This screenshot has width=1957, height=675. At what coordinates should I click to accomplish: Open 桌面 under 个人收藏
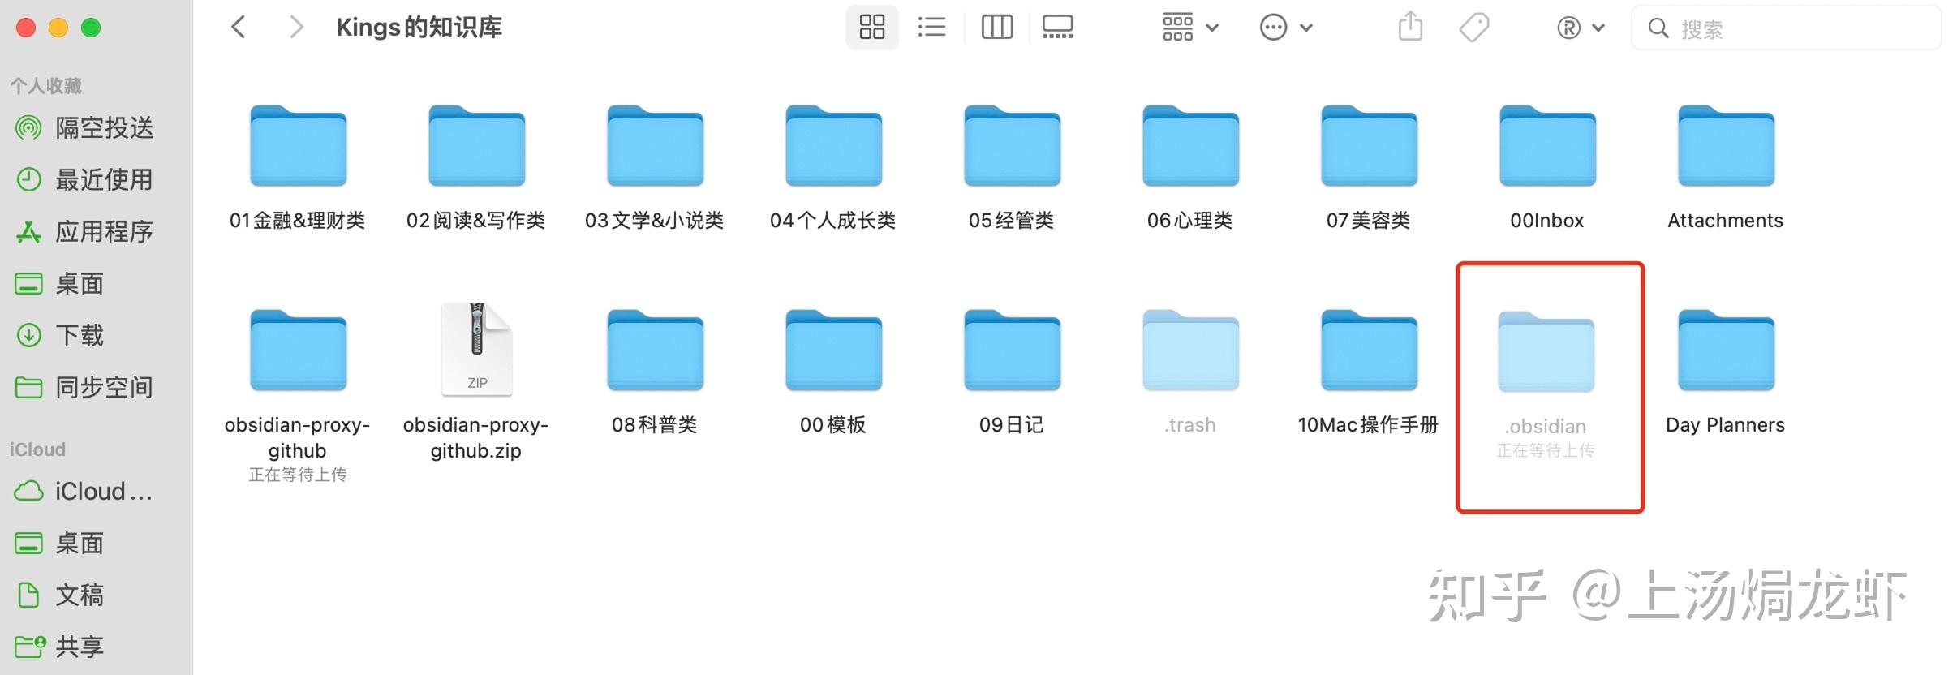pyautogui.click(x=61, y=283)
